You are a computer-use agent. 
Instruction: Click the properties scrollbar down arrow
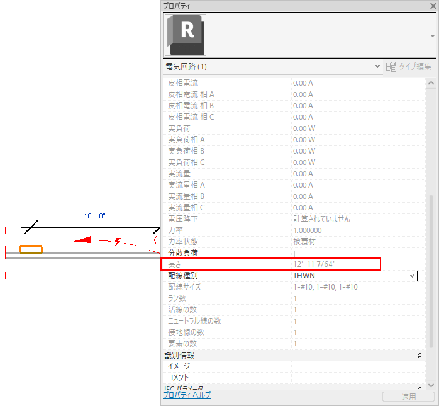click(431, 385)
